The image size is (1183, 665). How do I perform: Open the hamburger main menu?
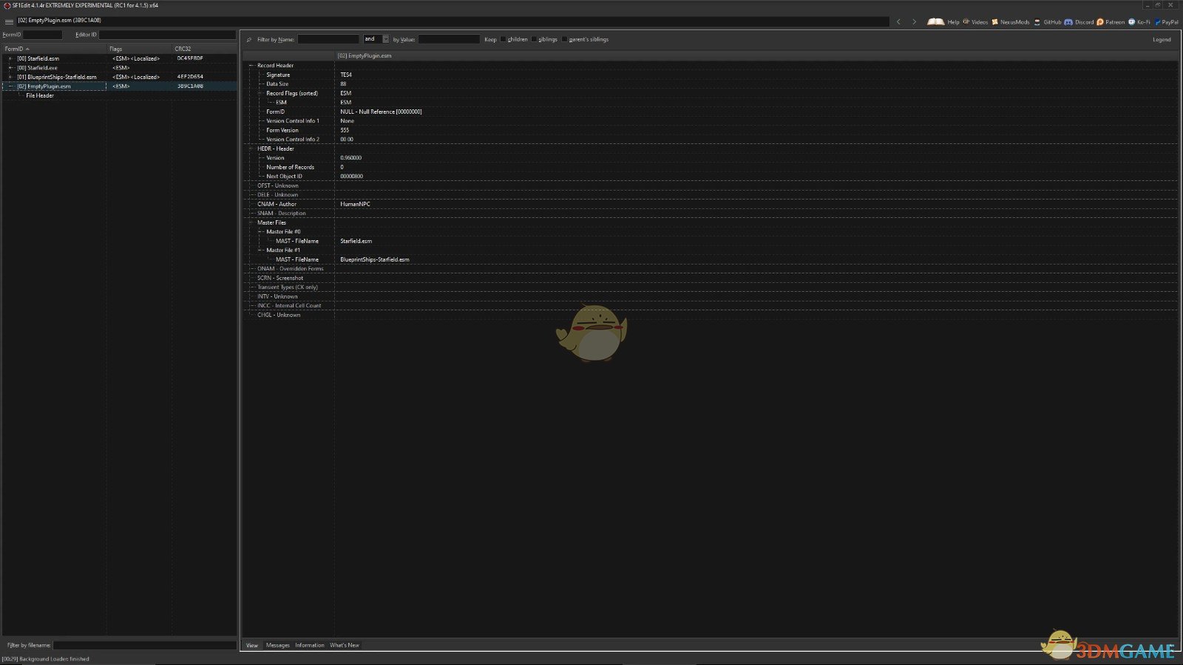coord(9,21)
